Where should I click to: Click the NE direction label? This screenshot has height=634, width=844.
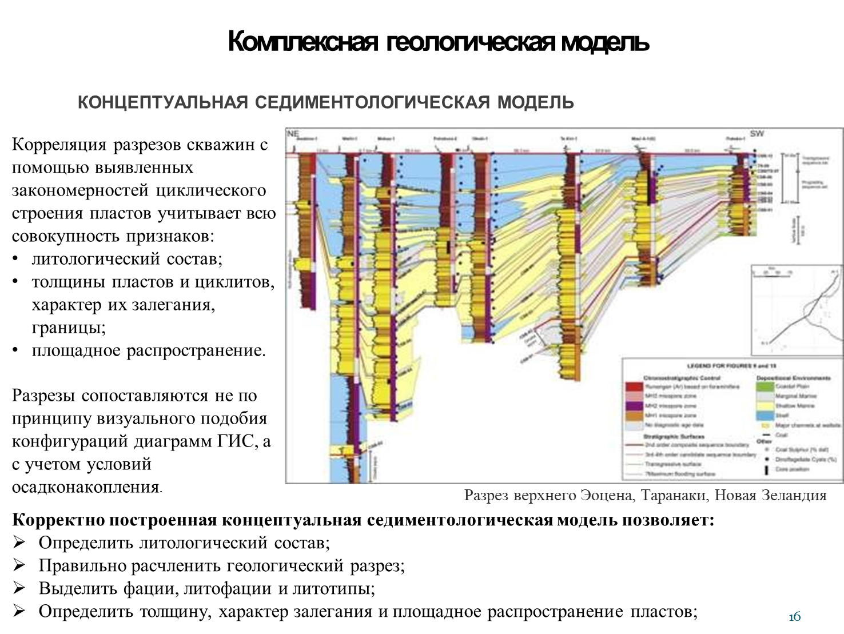click(293, 134)
